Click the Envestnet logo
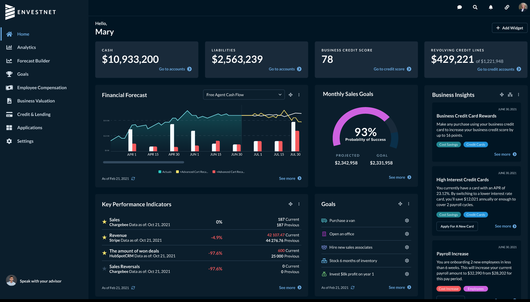 point(30,12)
